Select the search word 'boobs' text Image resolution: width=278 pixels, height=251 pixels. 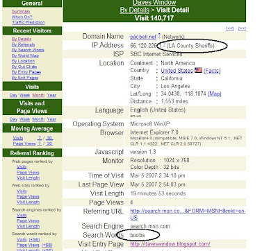138,235
